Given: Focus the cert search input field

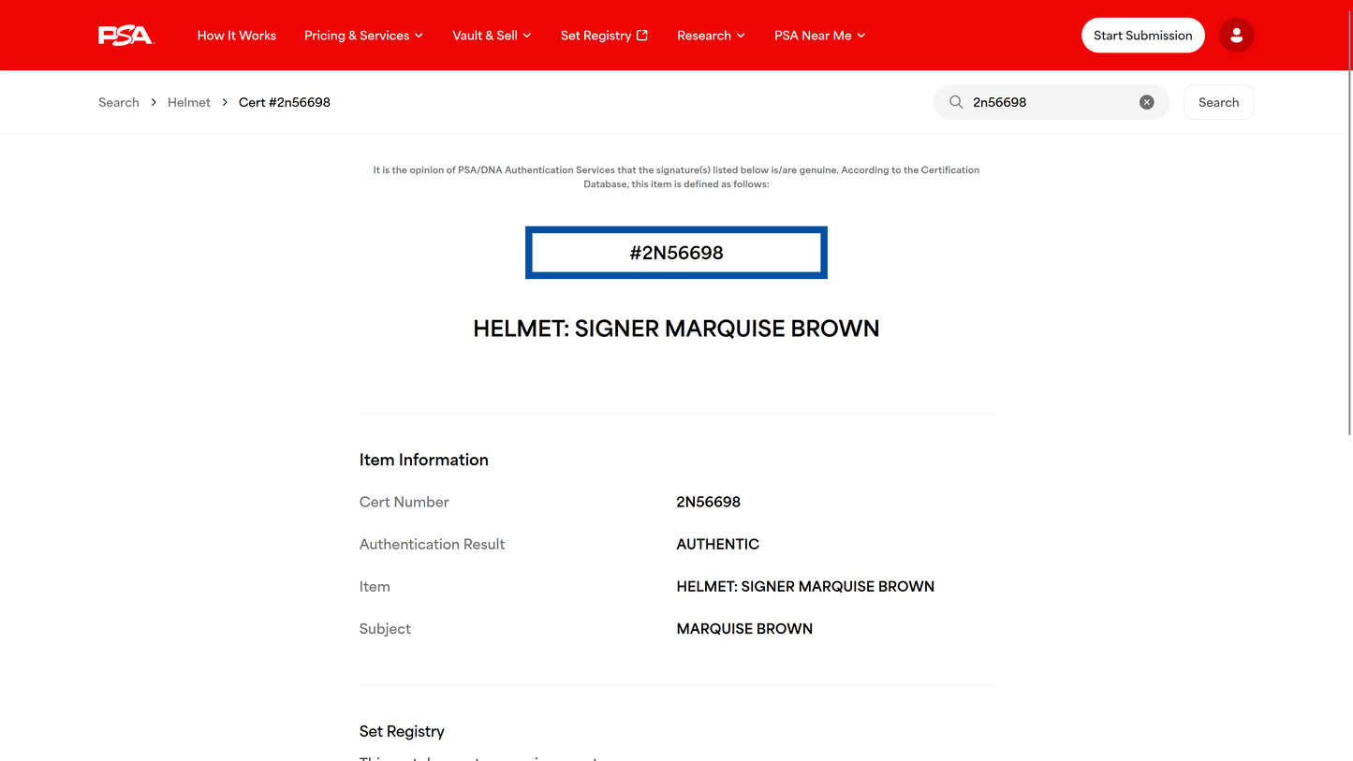Looking at the screenshot, I should pyautogui.click(x=1051, y=102).
